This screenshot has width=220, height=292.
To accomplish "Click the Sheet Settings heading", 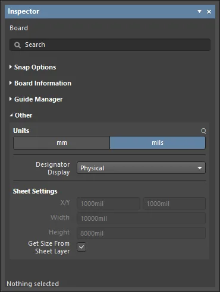I will tap(35, 191).
